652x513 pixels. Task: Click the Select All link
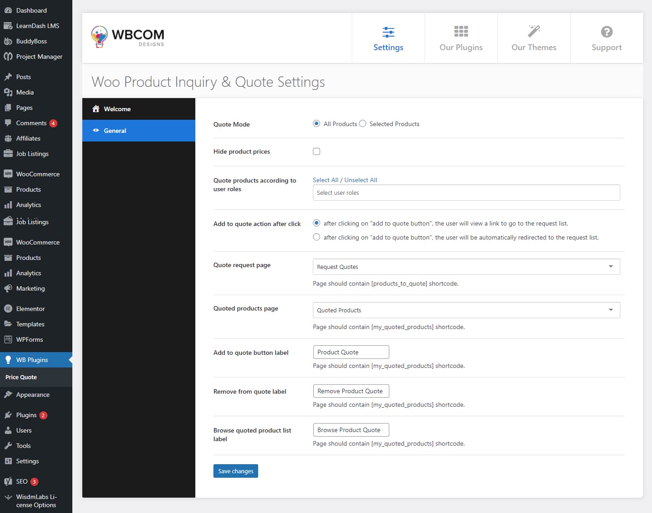[x=325, y=180]
